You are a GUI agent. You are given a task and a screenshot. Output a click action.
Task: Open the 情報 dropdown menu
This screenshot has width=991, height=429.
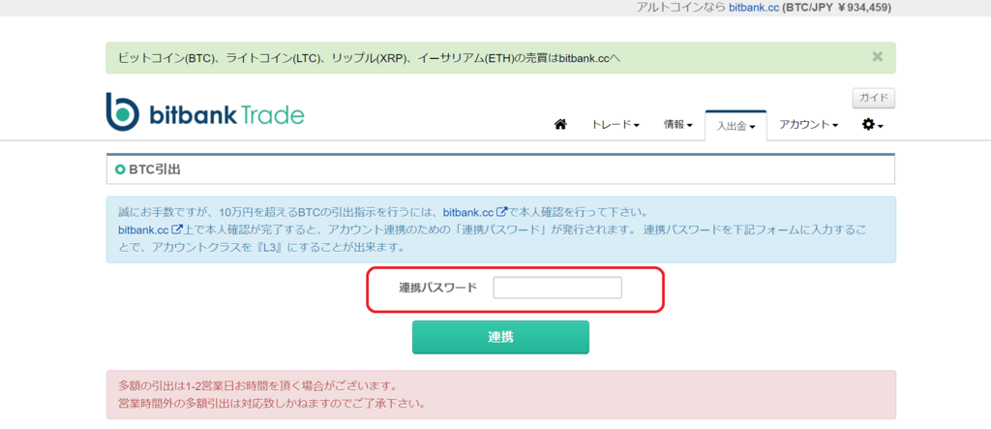coord(678,125)
